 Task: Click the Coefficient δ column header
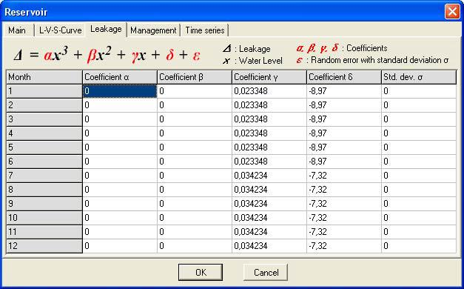[x=344, y=77]
